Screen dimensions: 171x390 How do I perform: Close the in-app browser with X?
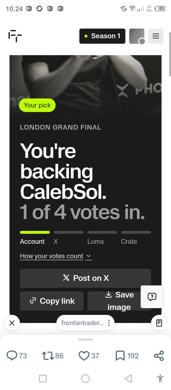12,323
